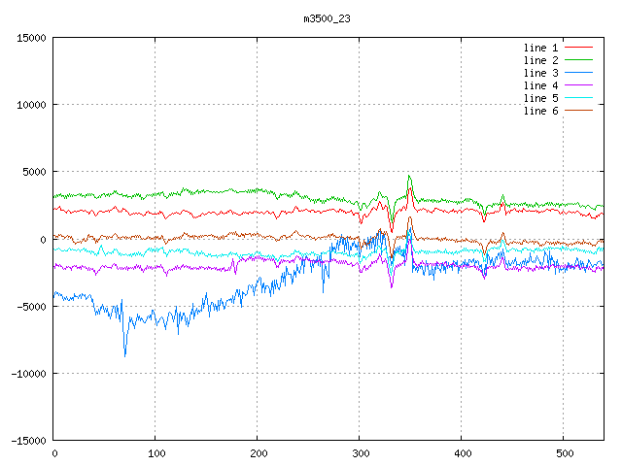
Task: Click the "line 3" legend label
Action: (540, 73)
